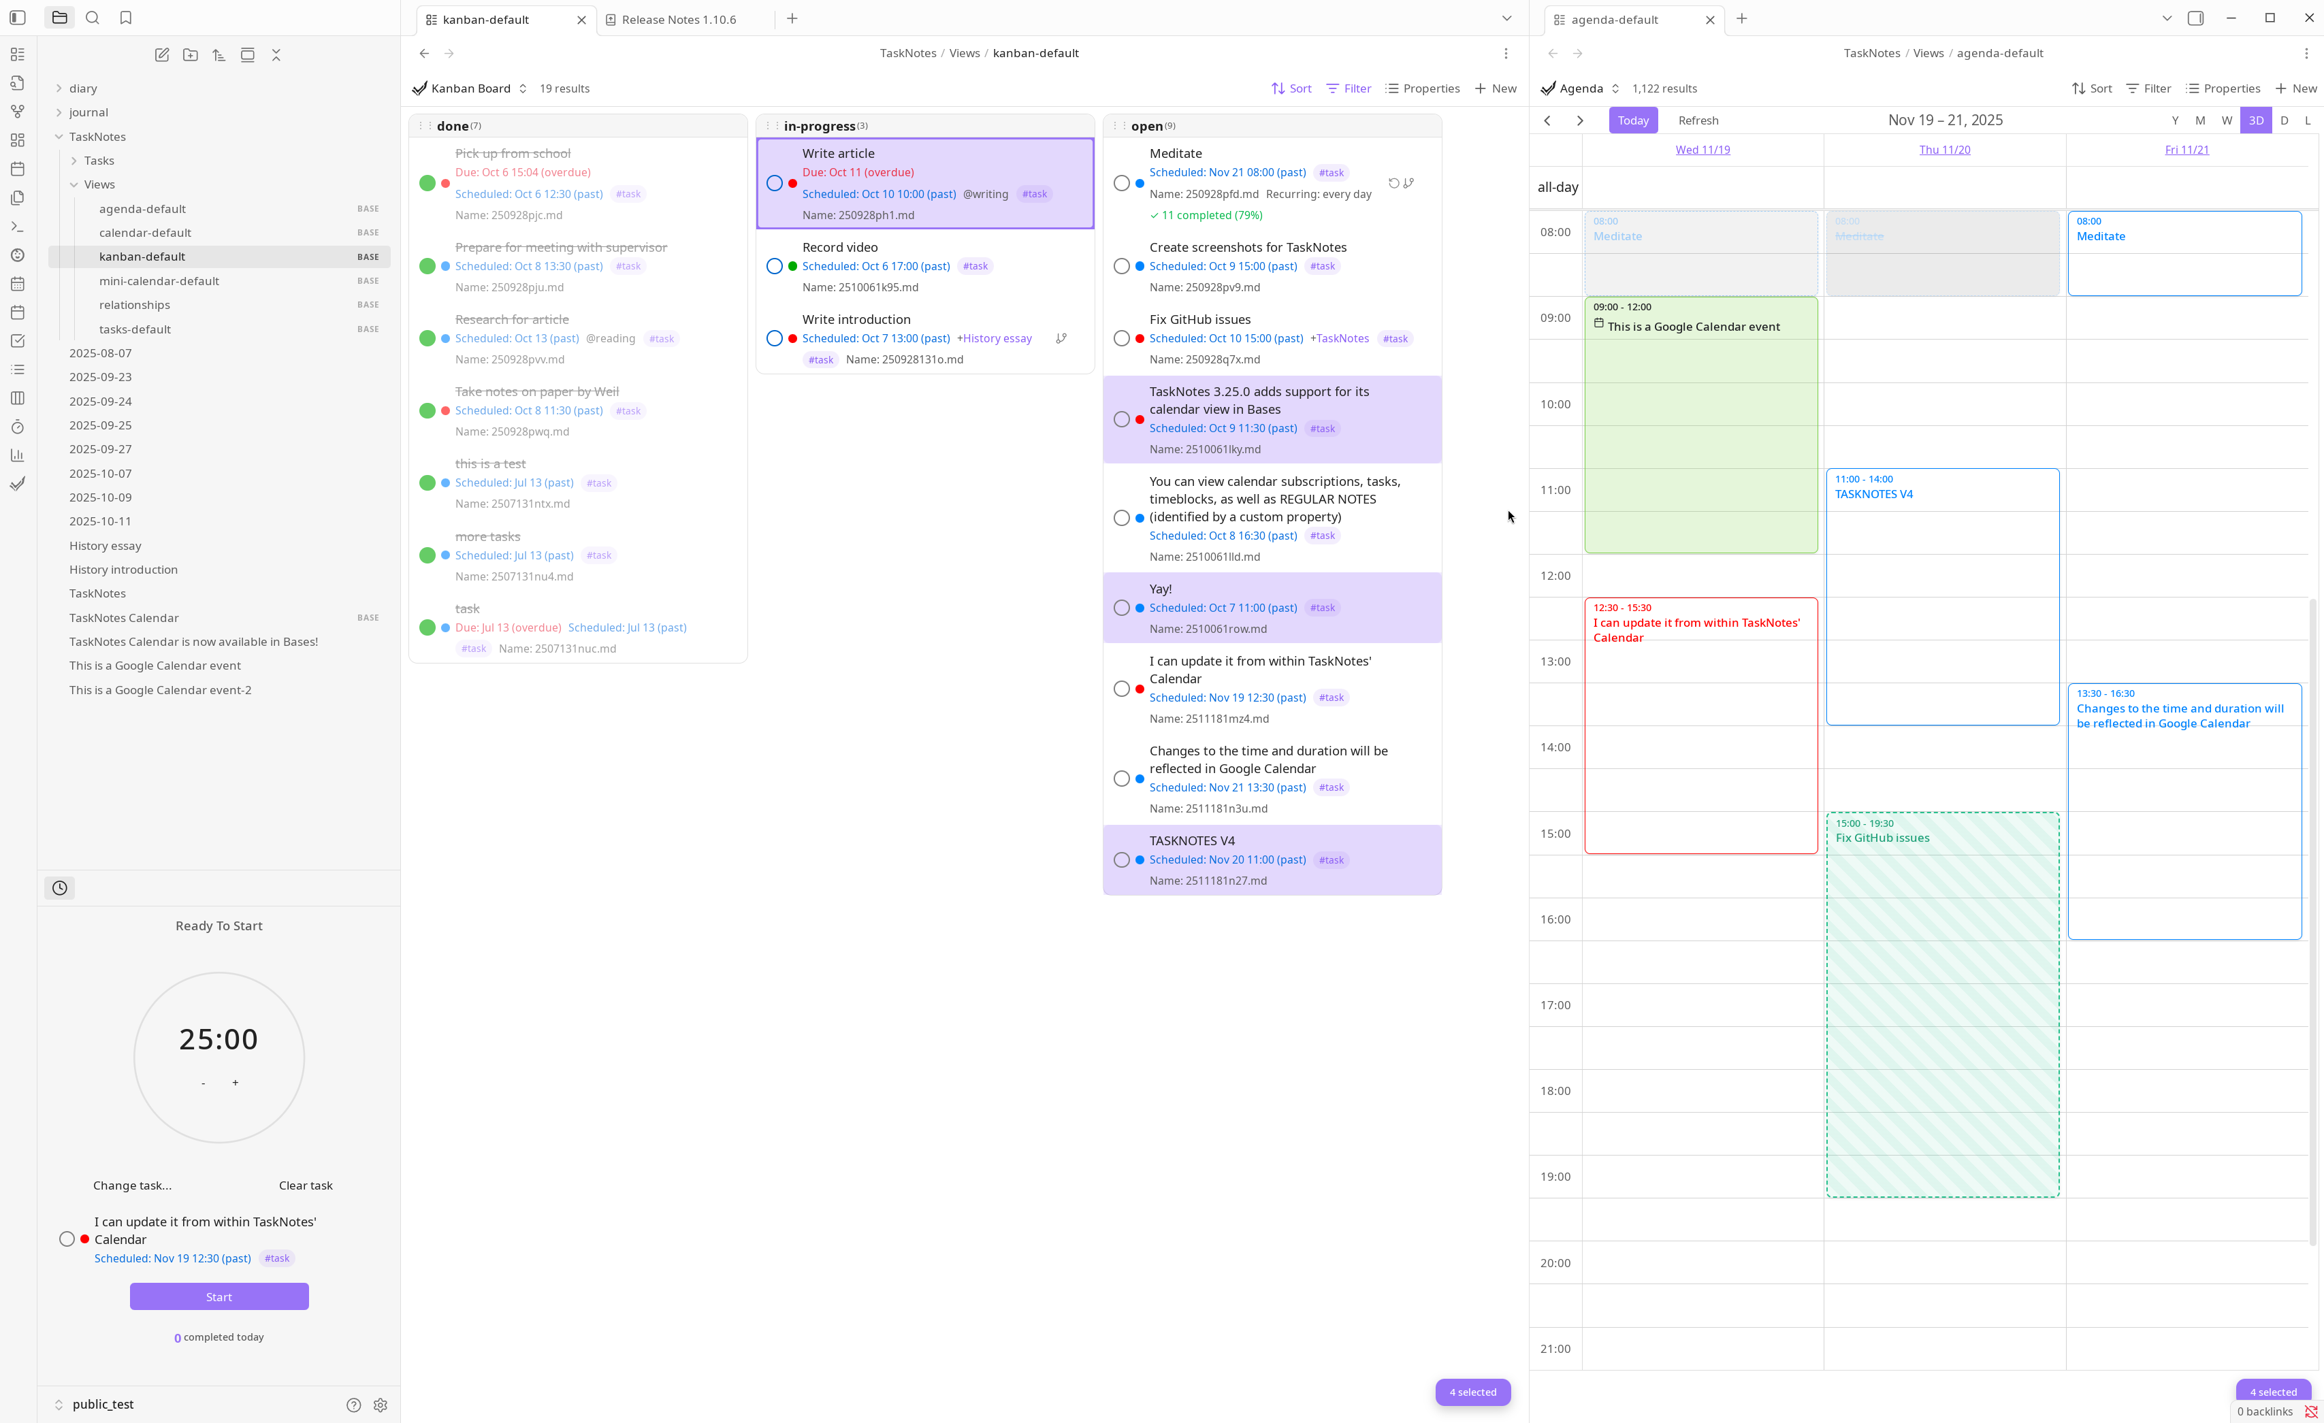Open the Pomodoro timer icon in the left ribbon
The height and width of the screenshot is (1423, 2324).
pos(17,426)
